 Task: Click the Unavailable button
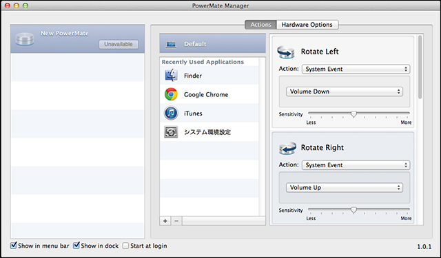119,44
